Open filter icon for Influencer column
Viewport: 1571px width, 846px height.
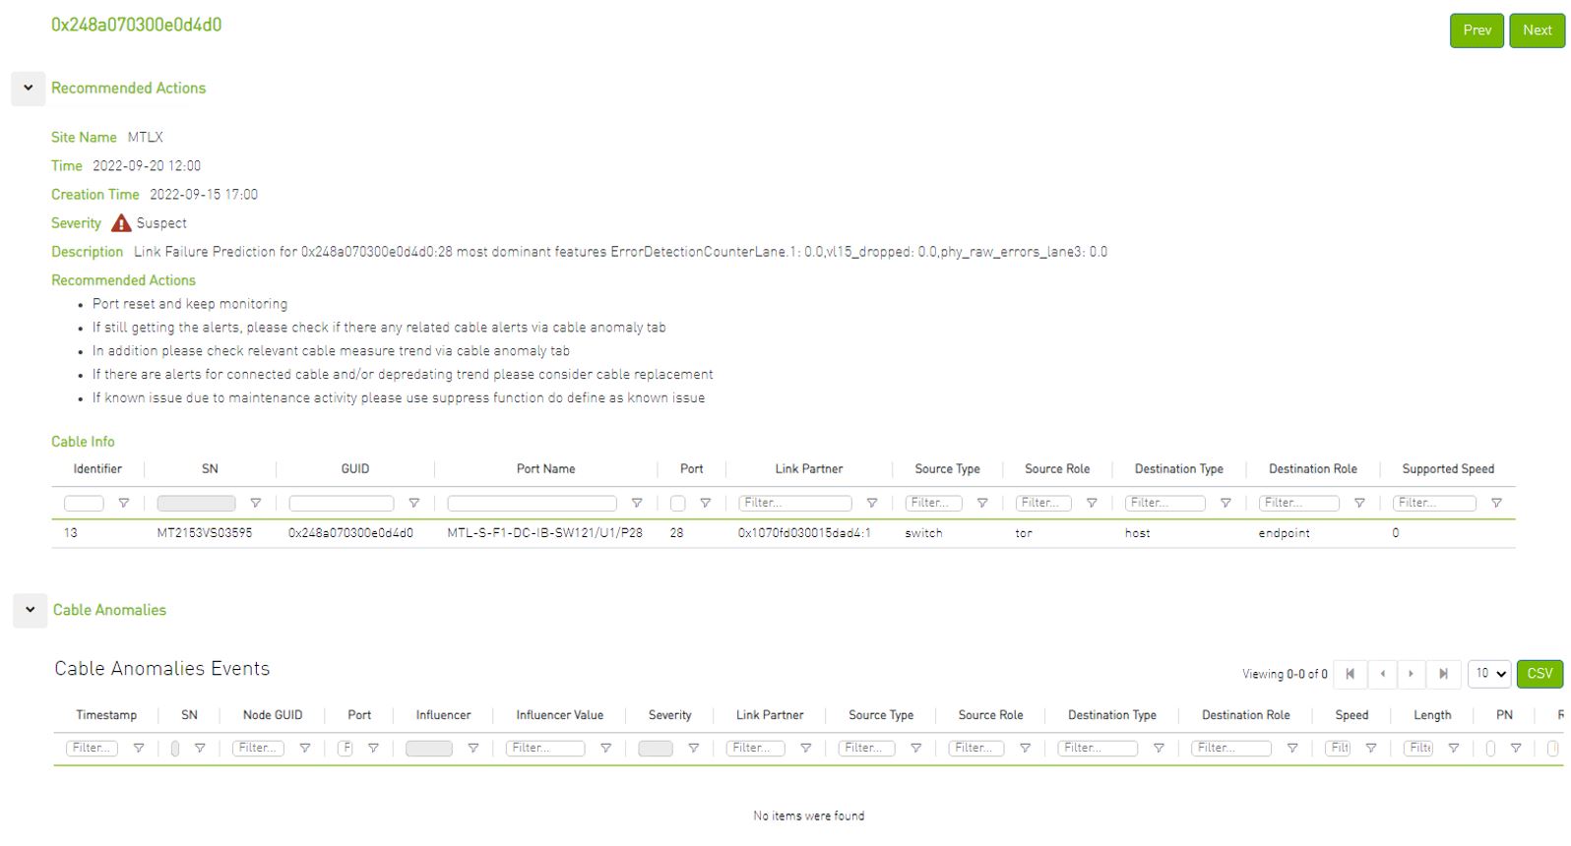(472, 749)
